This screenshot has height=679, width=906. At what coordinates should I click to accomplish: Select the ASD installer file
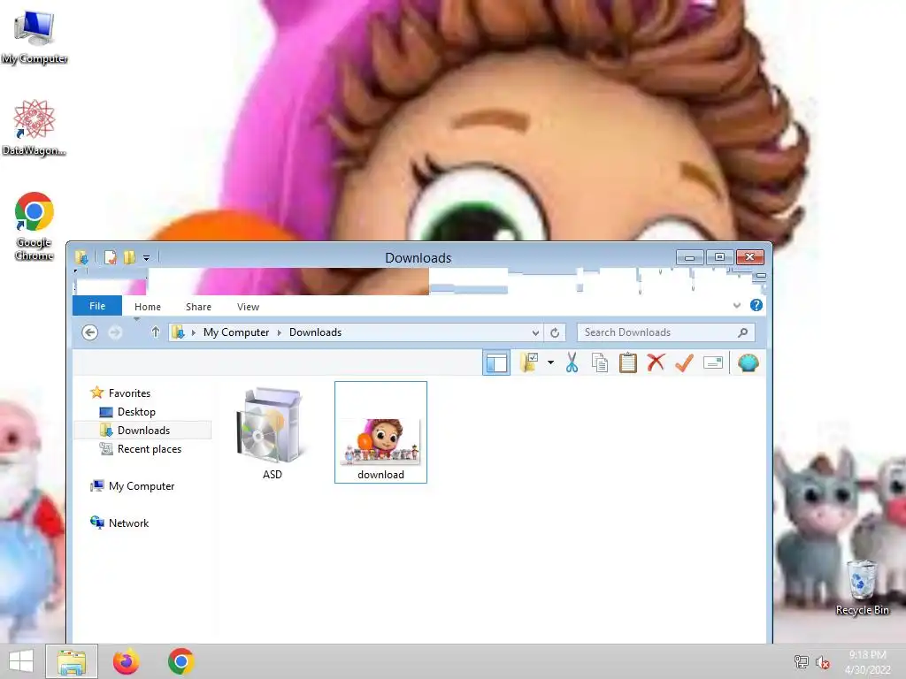[x=273, y=433]
